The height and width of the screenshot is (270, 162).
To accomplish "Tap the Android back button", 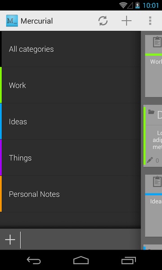I will (x=34, y=260).
